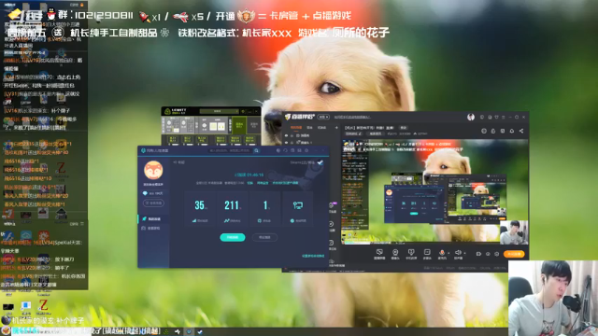
Task: Click the refresh icon in accelerator title bar
Action: (285, 150)
